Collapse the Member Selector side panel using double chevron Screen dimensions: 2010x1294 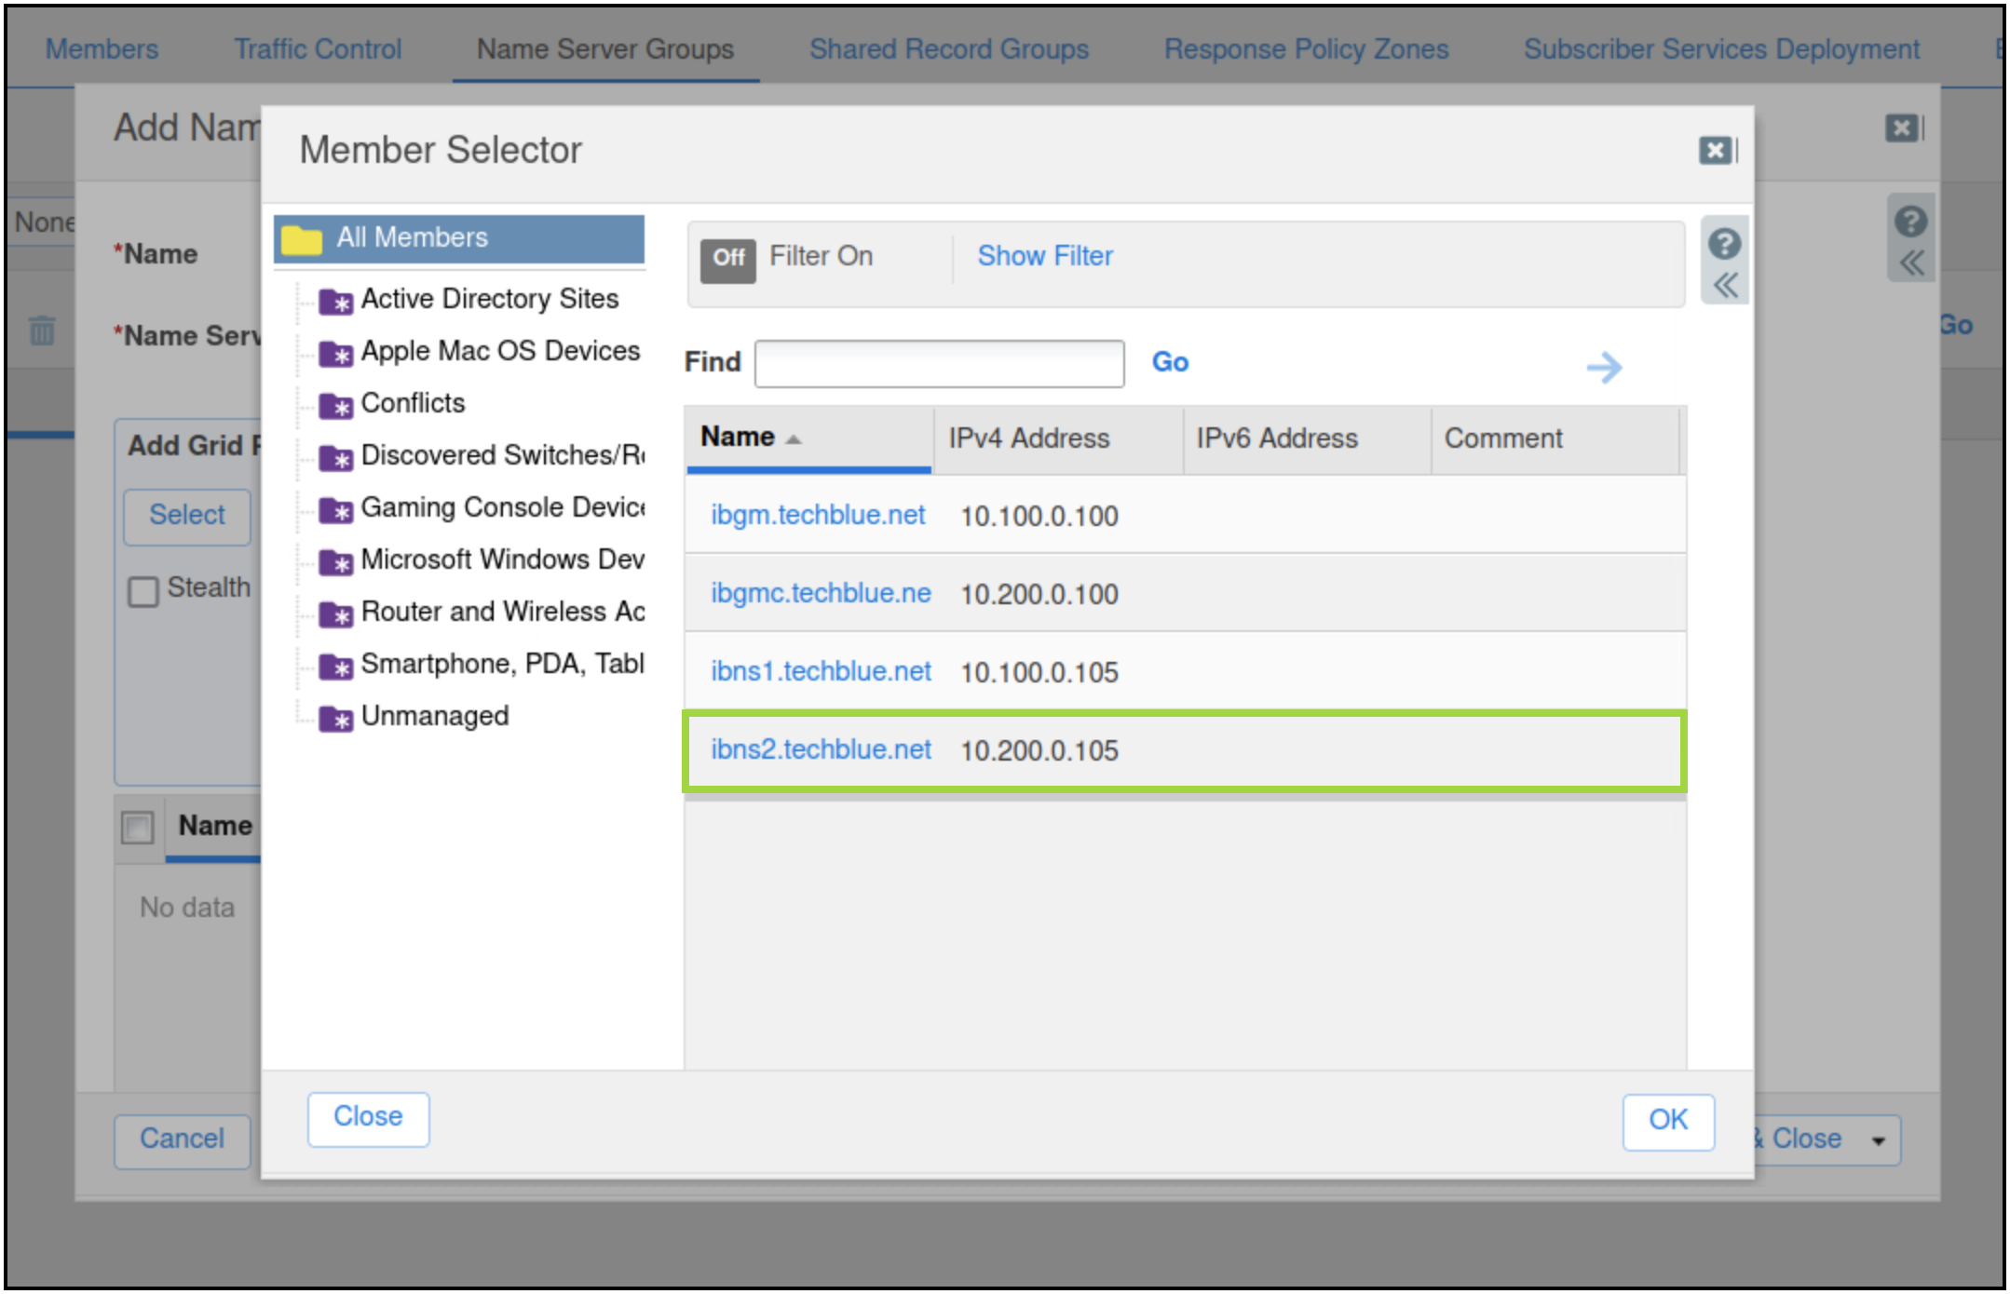pyautogui.click(x=1725, y=285)
